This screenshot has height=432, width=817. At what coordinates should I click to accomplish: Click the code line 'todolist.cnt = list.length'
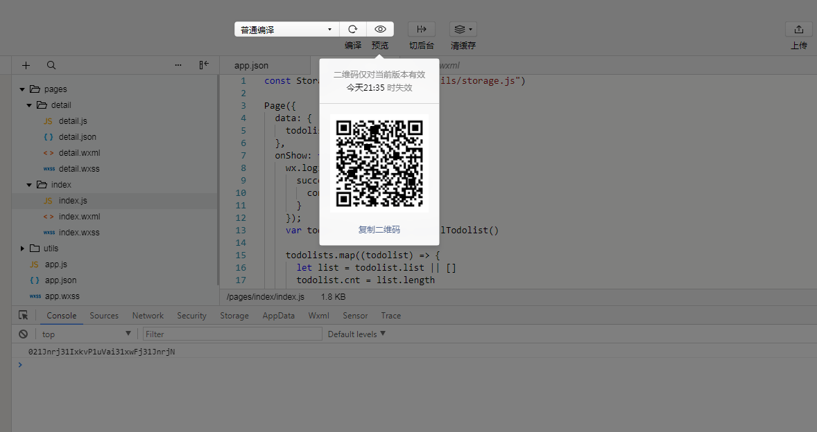(365, 280)
